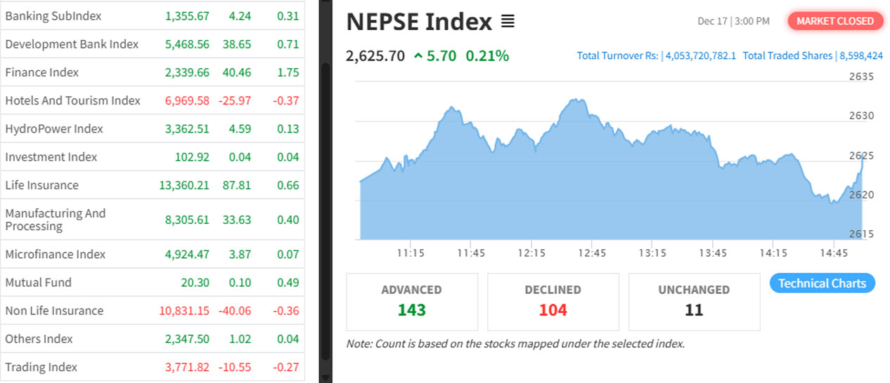Open the NEPSE Index chart menu icon

[x=508, y=22]
